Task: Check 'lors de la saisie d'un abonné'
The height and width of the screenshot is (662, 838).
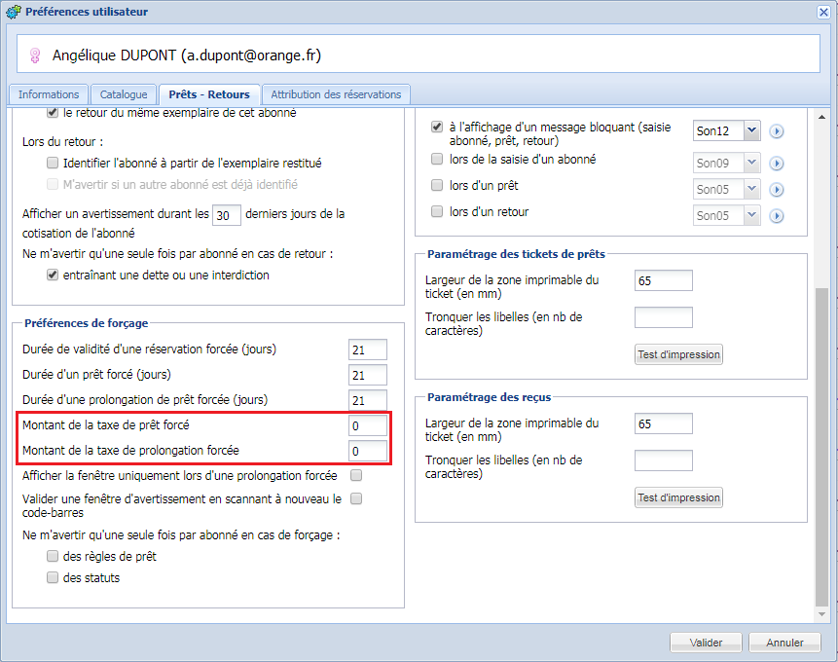Action: (x=437, y=159)
